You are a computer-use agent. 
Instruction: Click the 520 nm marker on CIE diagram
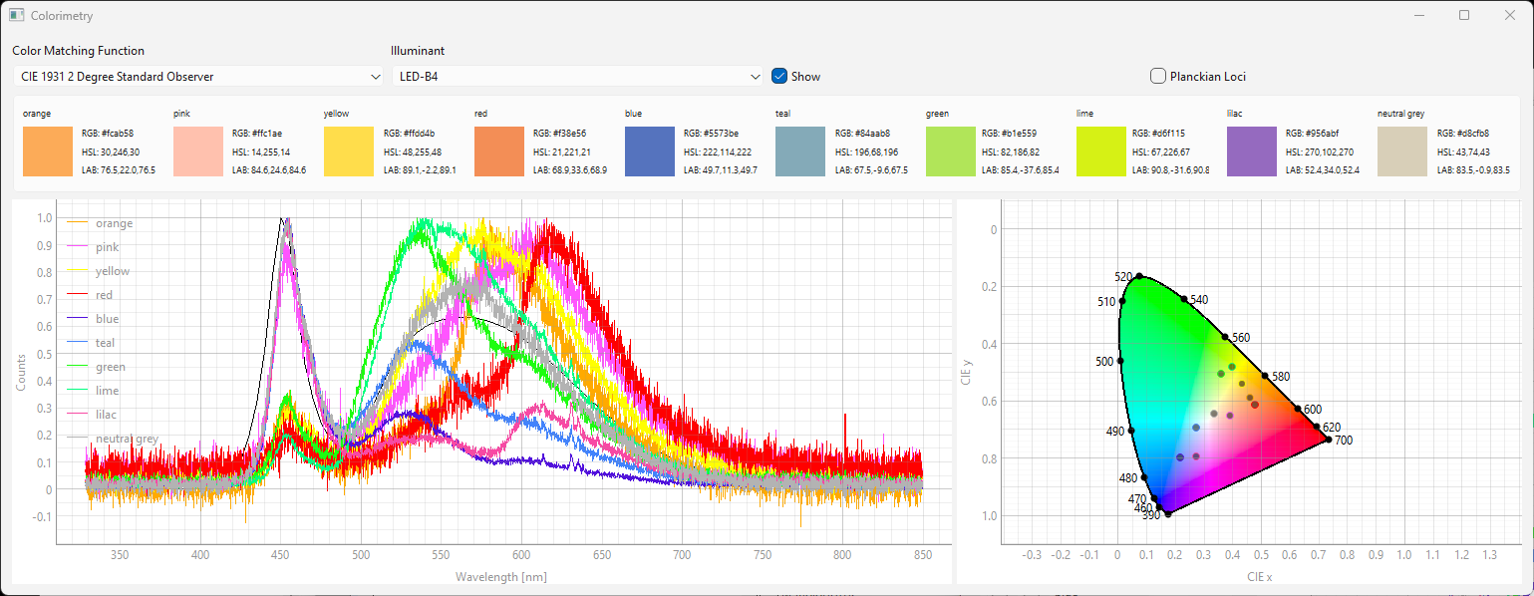(x=1139, y=276)
